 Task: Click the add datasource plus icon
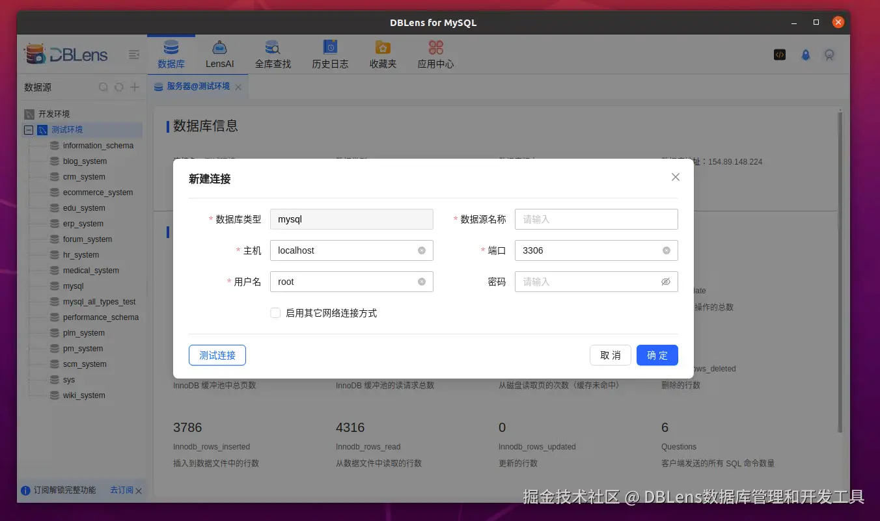(135, 87)
